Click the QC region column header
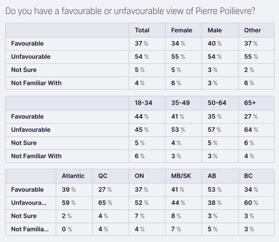 (103, 176)
